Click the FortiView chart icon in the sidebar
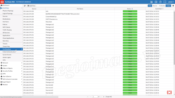 tap(1, 8)
